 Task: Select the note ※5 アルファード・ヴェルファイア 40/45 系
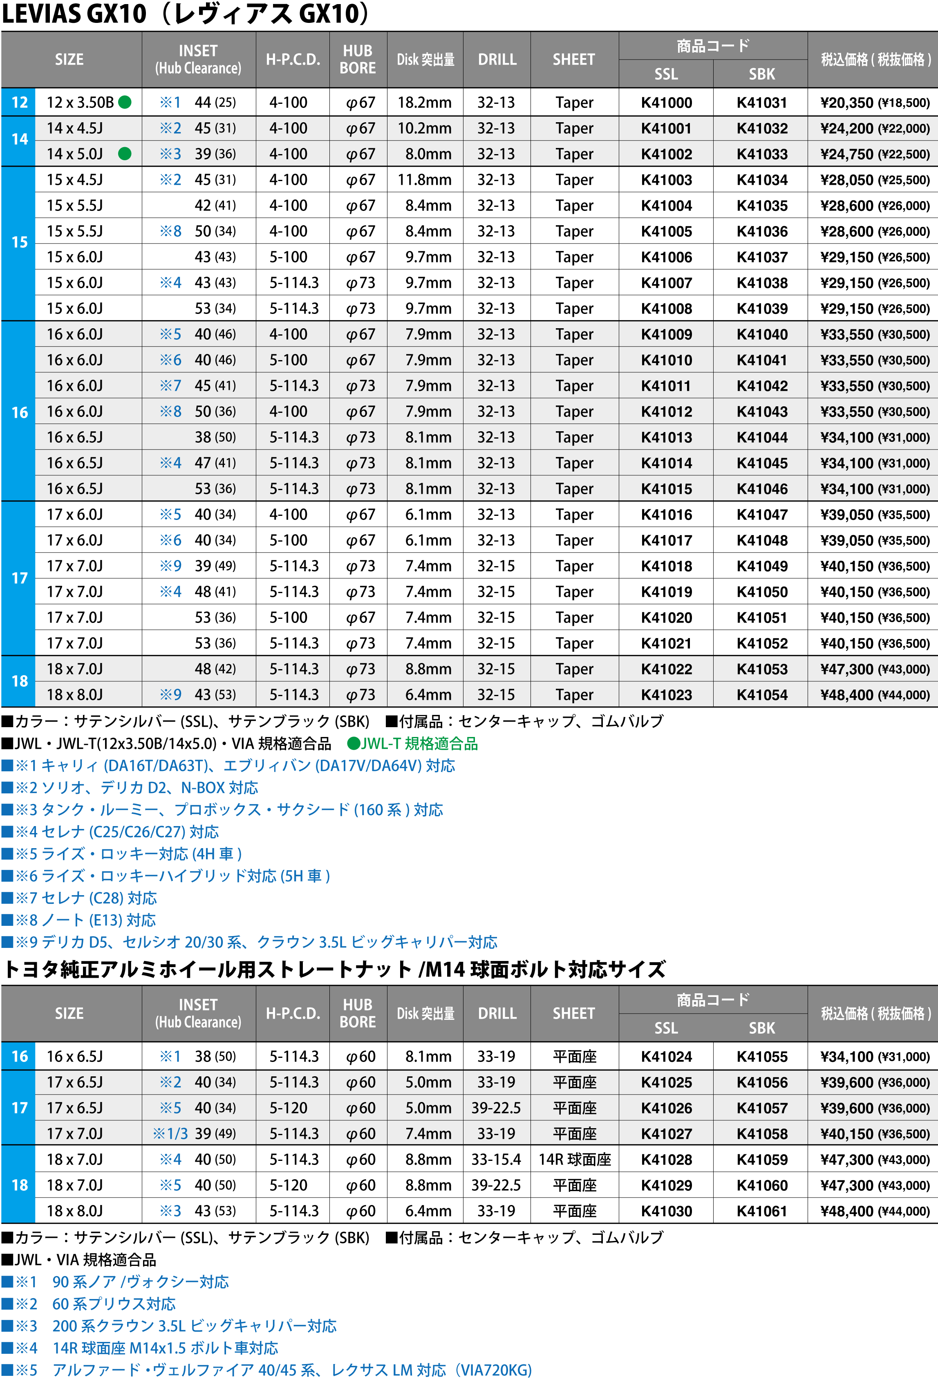tap(267, 1370)
